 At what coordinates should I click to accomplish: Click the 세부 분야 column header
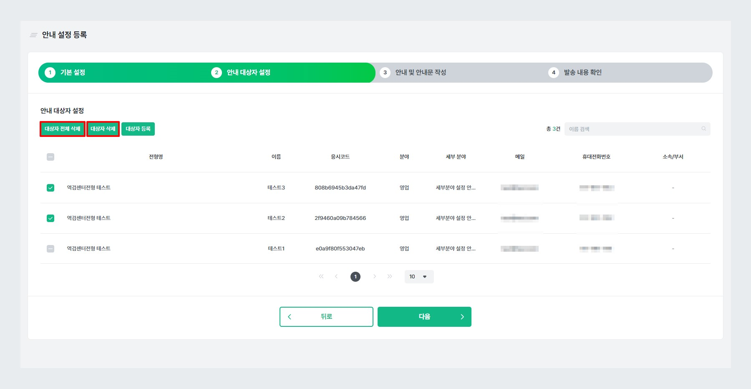[x=456, y=157]
